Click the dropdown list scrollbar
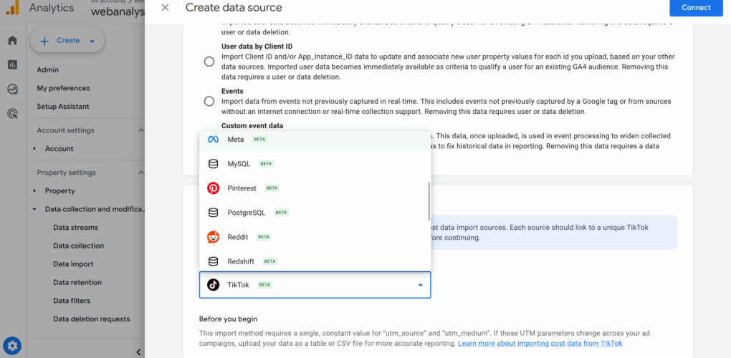Screen dimensions: 731x358 pyautogui.click(x=429, y=200)
